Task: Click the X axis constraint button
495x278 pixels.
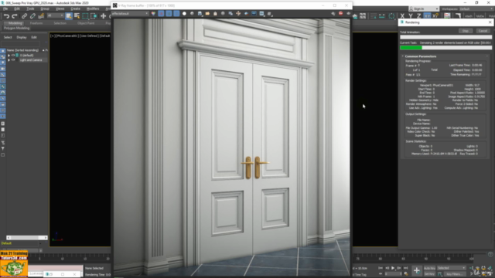Action: coord(402,15)
